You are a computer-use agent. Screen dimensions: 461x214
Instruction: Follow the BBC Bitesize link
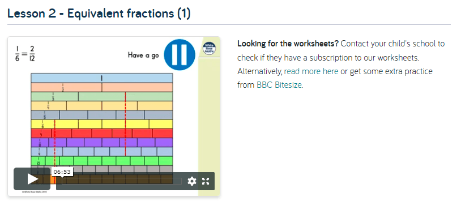279,85
